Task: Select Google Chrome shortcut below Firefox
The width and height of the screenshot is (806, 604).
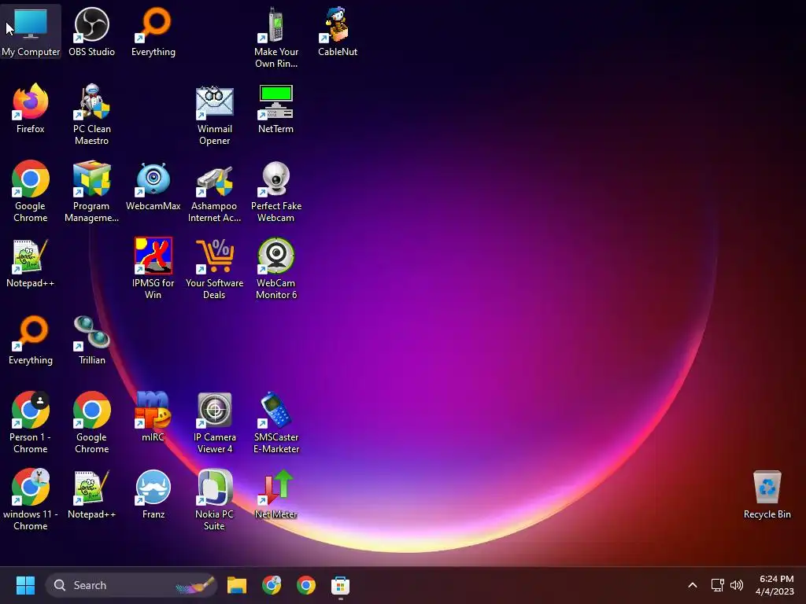Action: tap(31, 192)
